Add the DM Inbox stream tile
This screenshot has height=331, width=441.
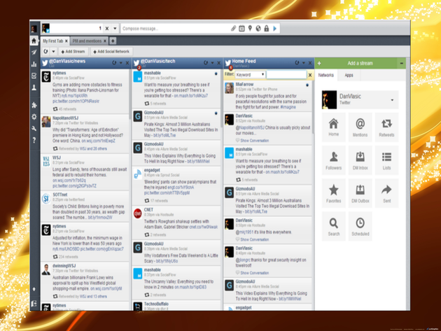(360, 160)
